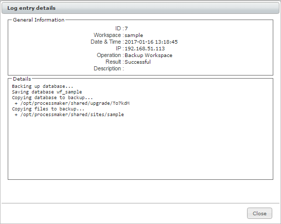Click the Backup Workspace operation value

coord(148,55)
